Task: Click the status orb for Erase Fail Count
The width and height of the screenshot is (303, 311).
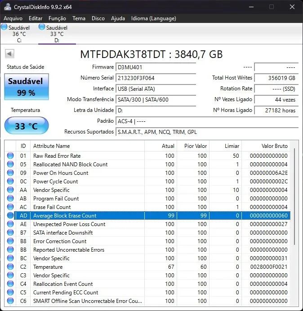Action: (x=10, y=207)
